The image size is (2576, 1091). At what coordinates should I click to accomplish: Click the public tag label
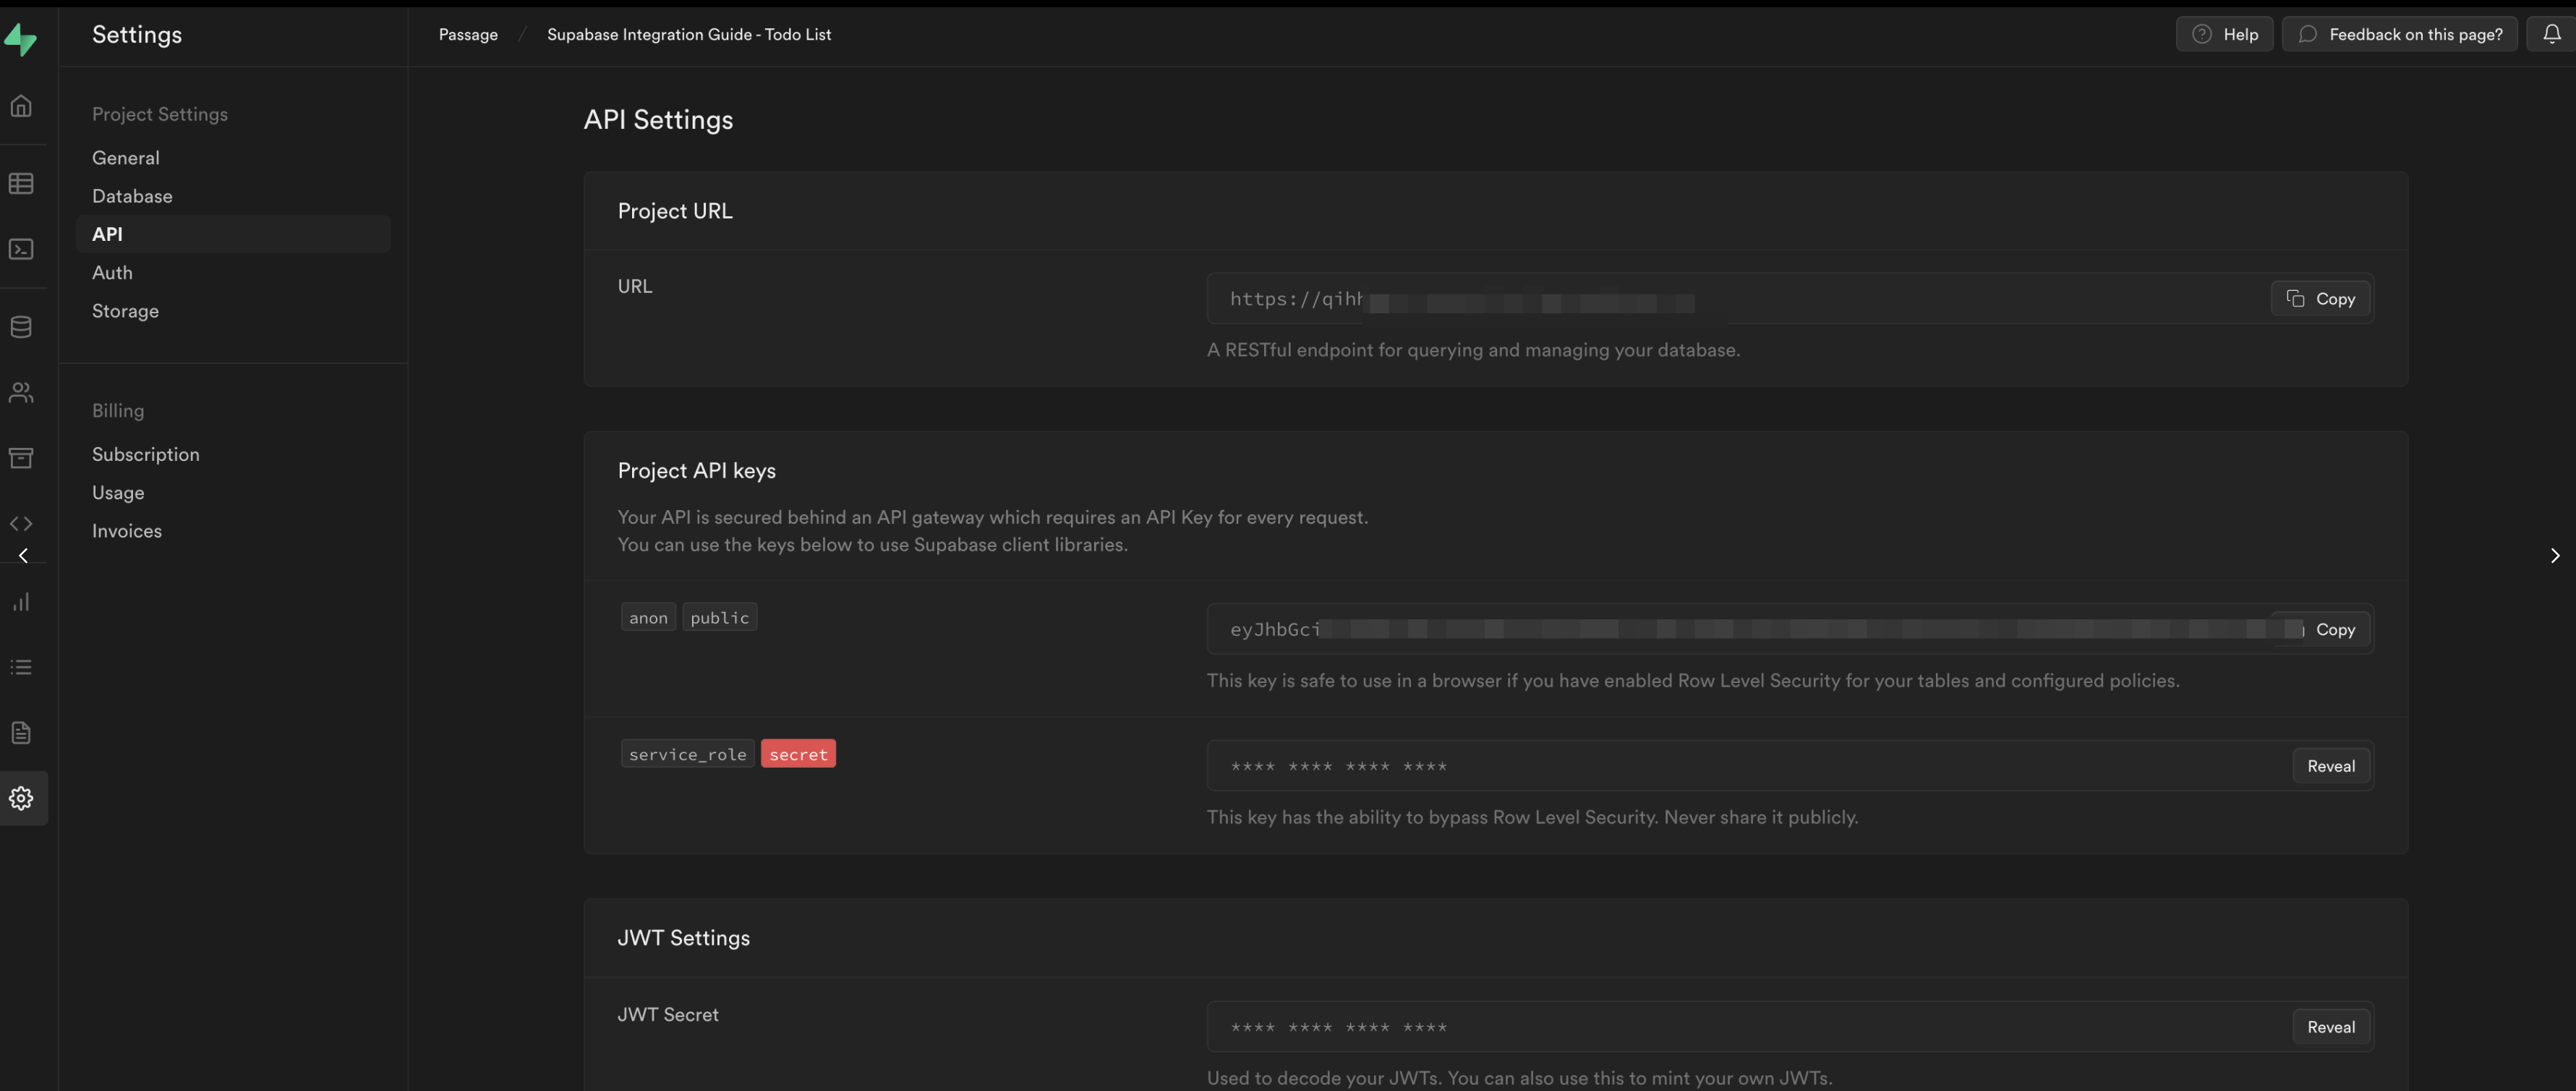point(719,618)
